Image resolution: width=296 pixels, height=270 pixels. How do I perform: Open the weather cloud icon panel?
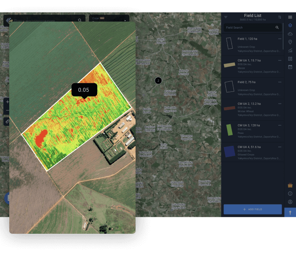tap(290, 34)
